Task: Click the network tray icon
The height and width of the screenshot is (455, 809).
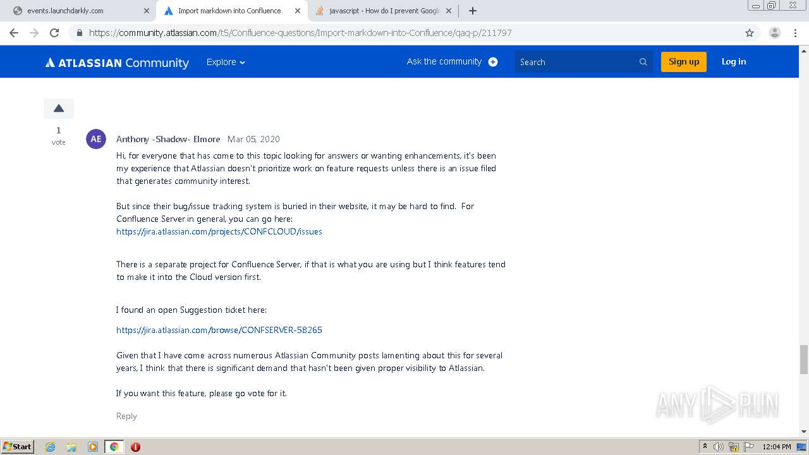Action: point(734,447)
